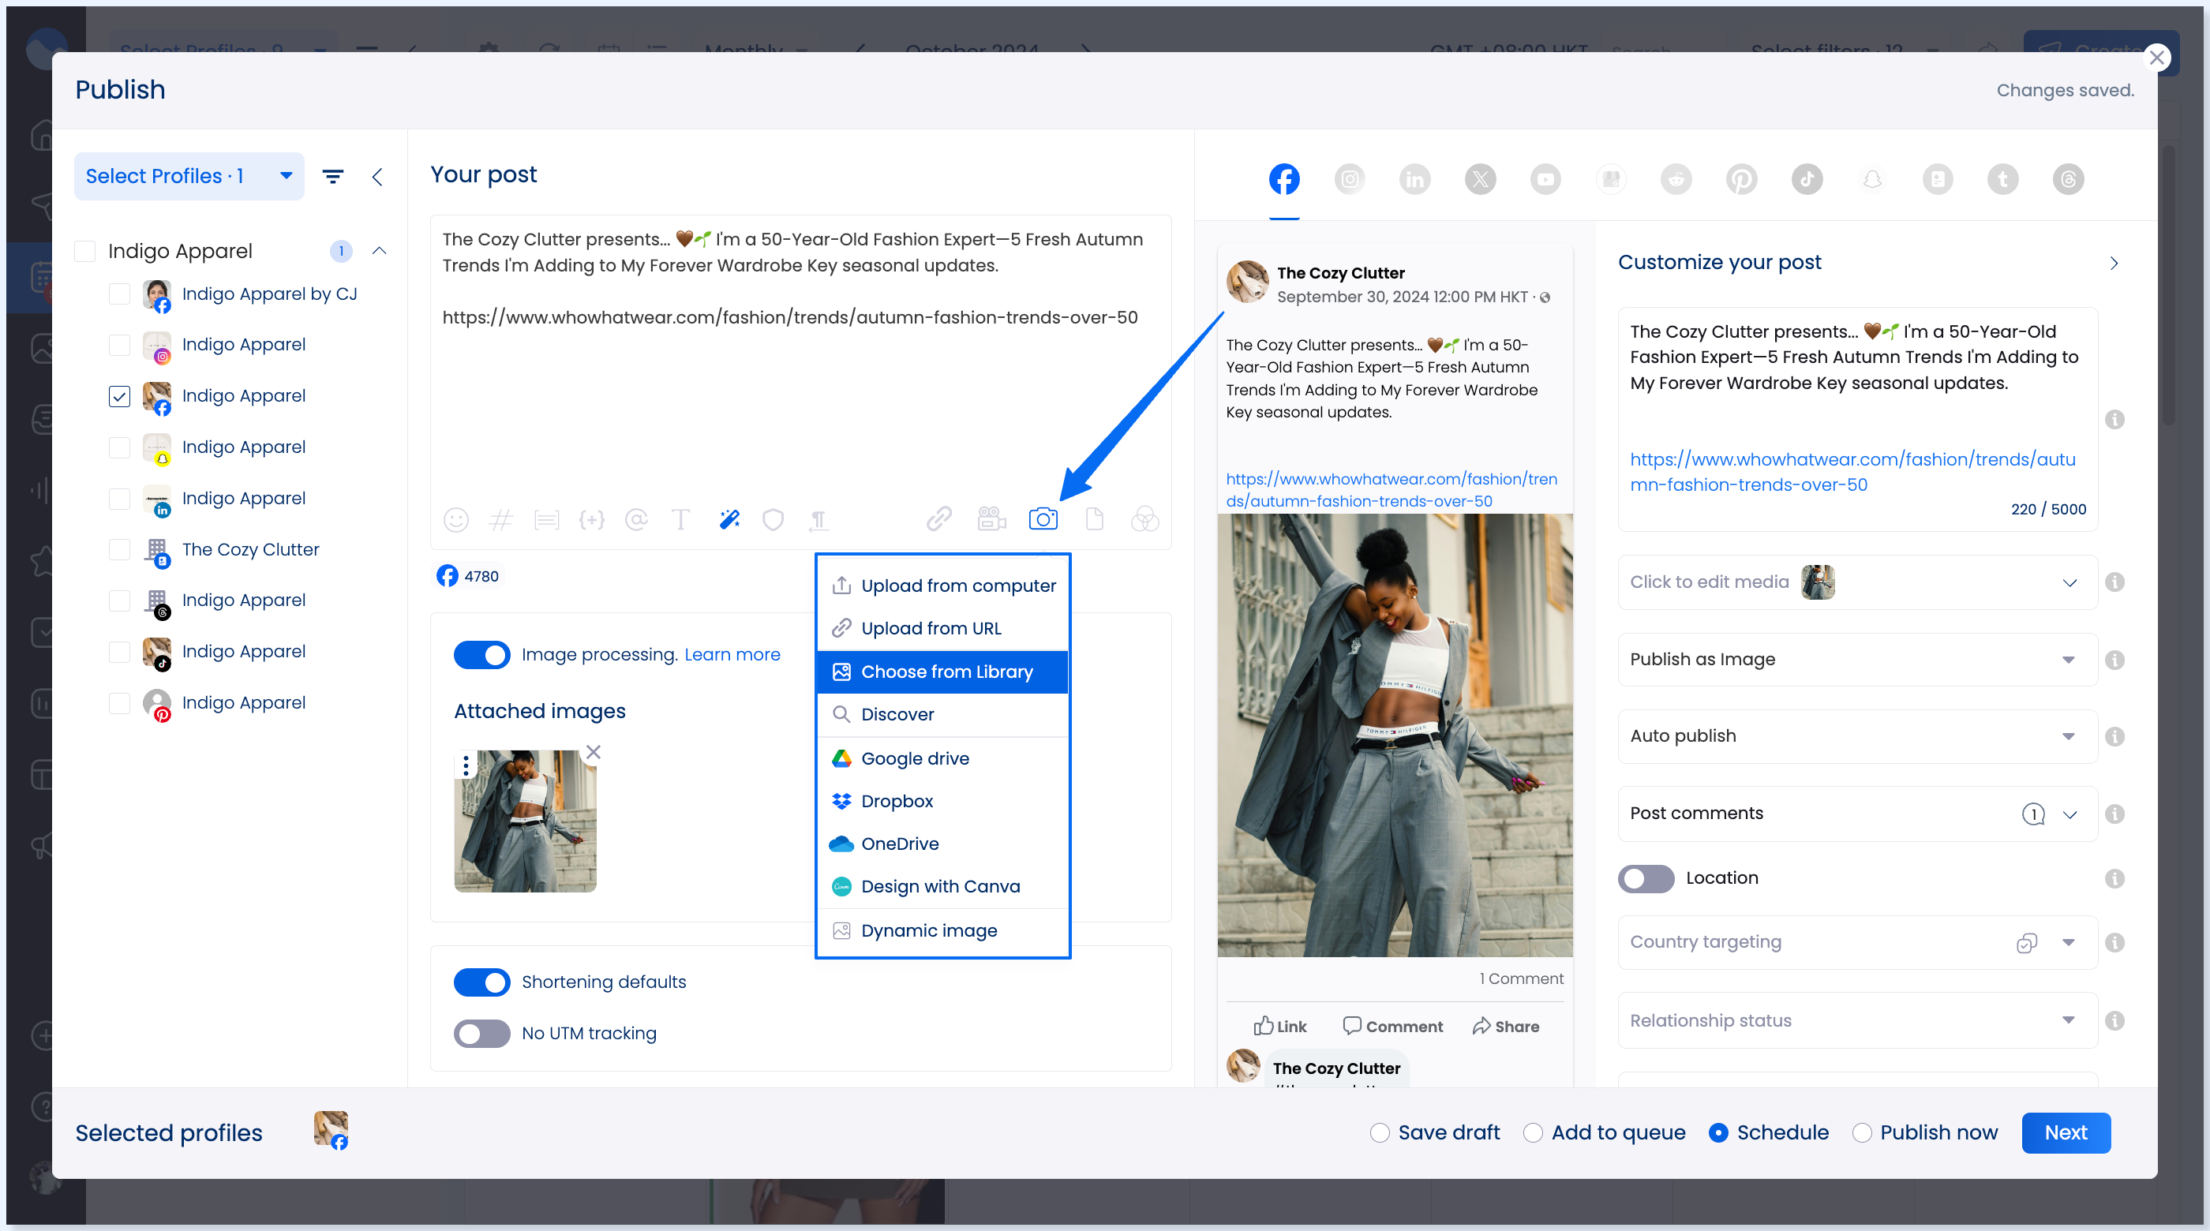Switch to the X (Twitter) preview tab
The image size is (2210, 1231).
[1480, 178]
